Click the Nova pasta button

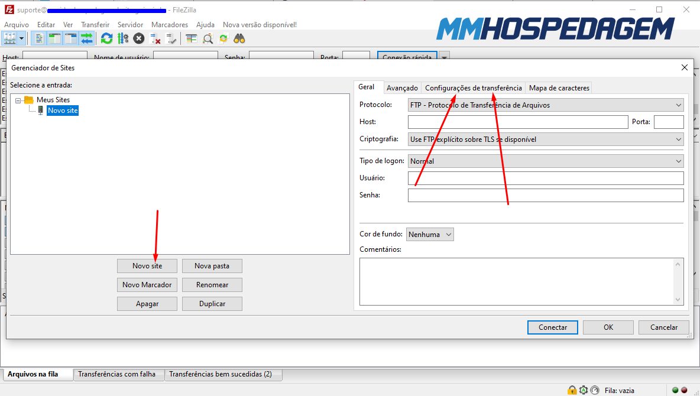click(x=212, y=266)
